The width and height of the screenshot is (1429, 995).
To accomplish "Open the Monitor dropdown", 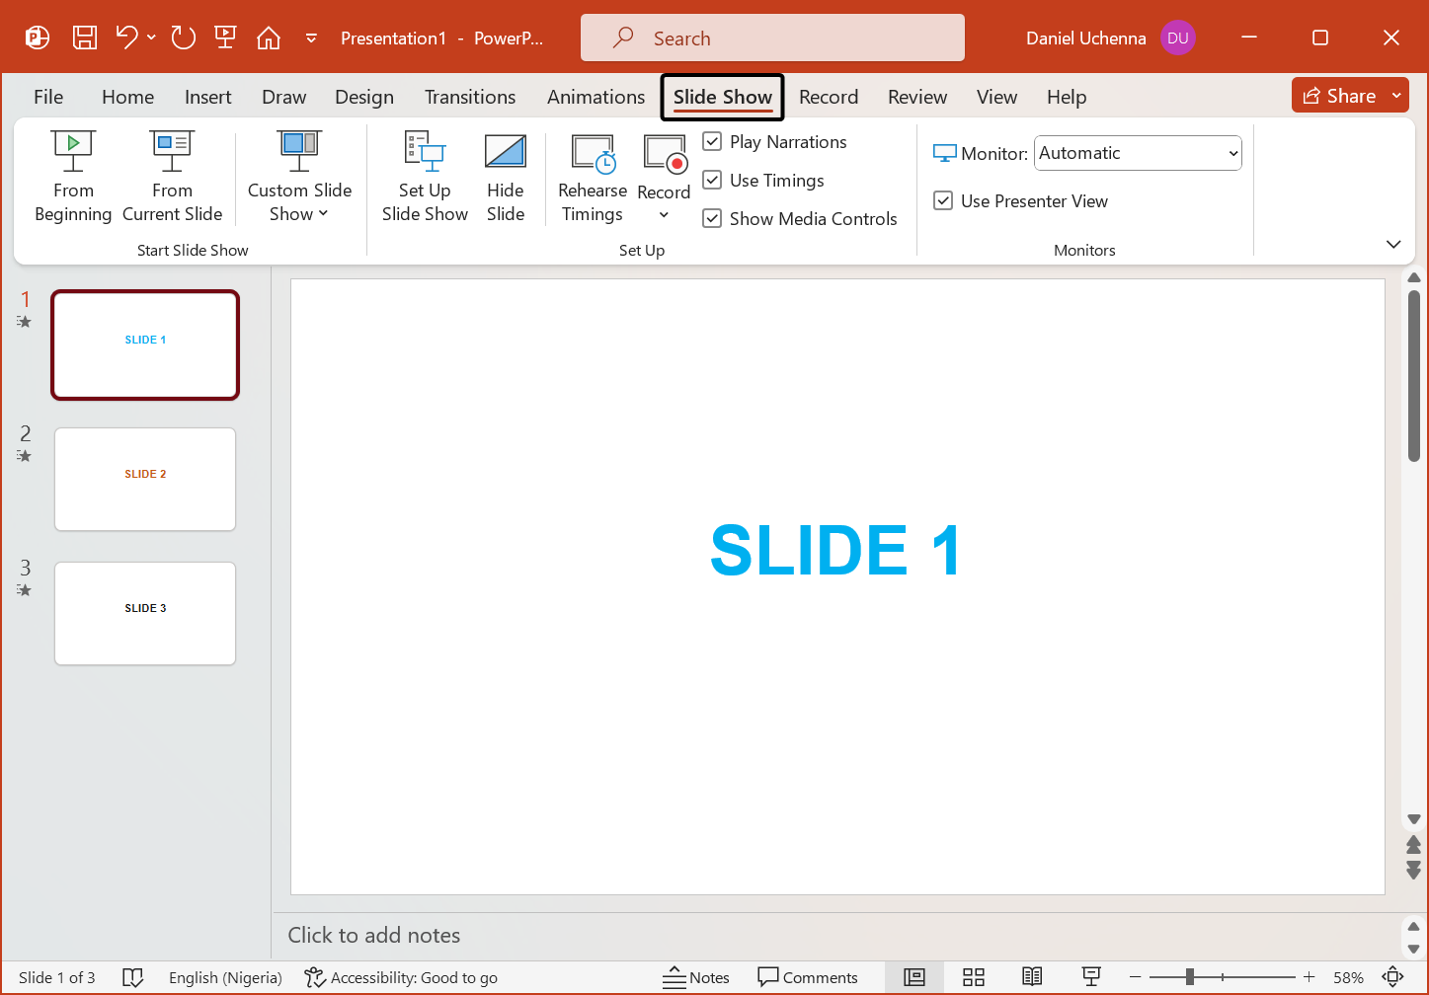I will click(x=1232, y=153).
